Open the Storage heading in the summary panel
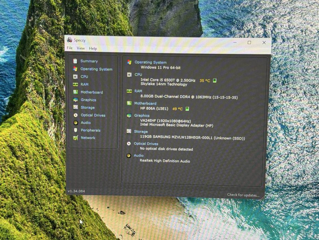This screenshot has height=240, width=319. [141, 132]
